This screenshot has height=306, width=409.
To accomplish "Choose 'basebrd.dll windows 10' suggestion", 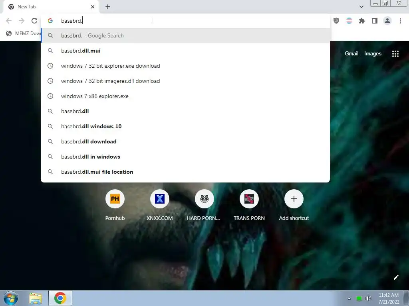I will pos(185,126).
